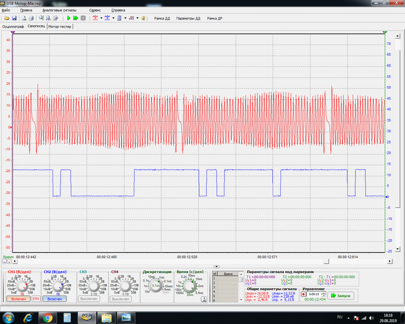Click the green double-arrow fast start icon
The height and width of the screenshot is (324, 405).
click(x=76, y=18)
